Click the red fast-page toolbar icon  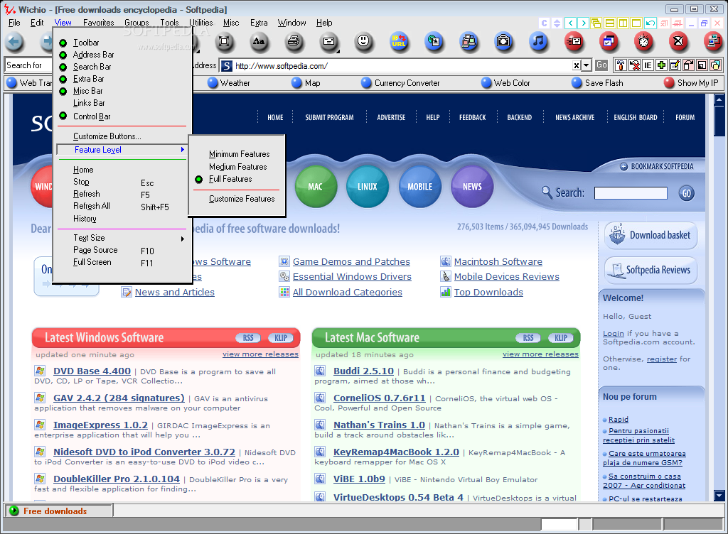coord(574,42)
